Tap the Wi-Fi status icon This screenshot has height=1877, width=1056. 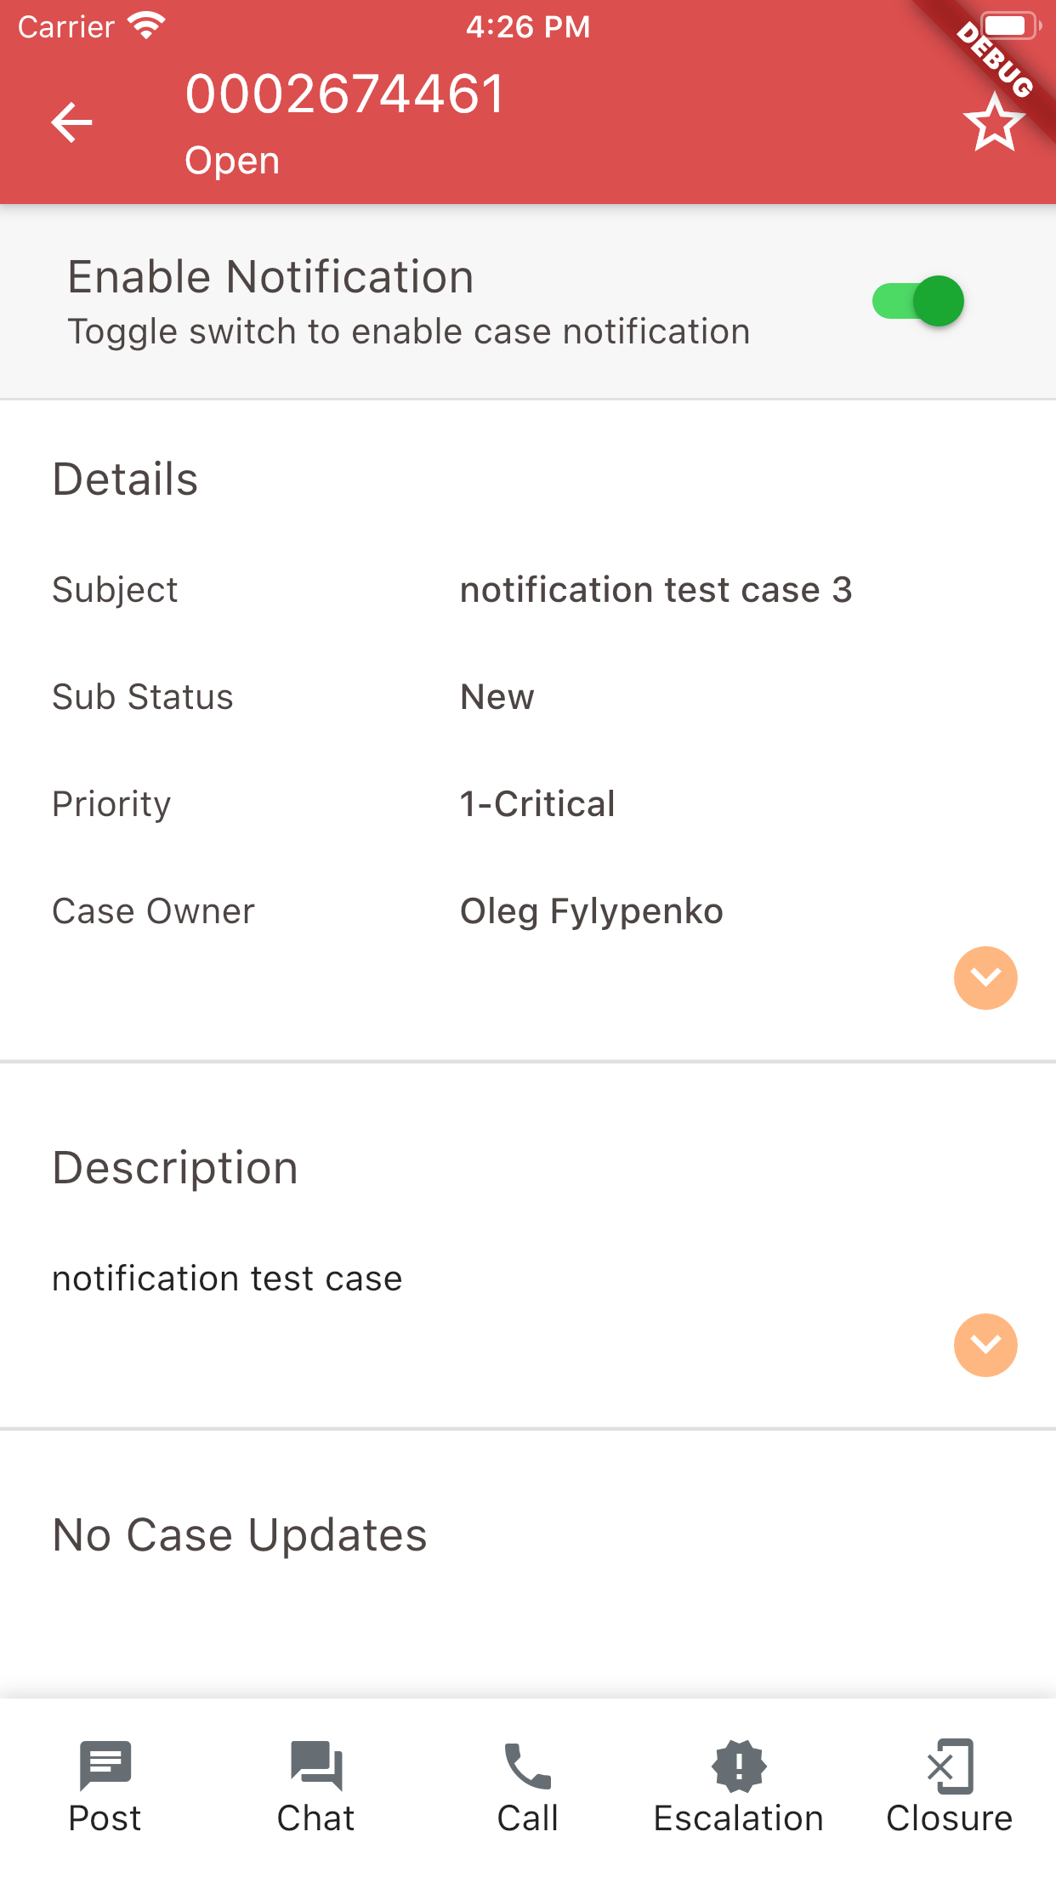[x=146, y=26]
